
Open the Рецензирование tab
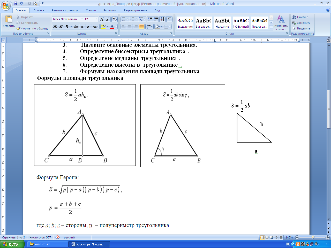[135, 10]
